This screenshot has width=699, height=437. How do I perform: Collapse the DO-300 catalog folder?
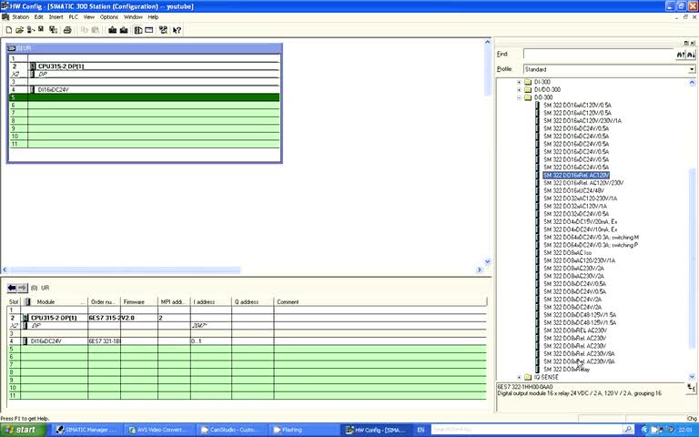click(519, 97)
